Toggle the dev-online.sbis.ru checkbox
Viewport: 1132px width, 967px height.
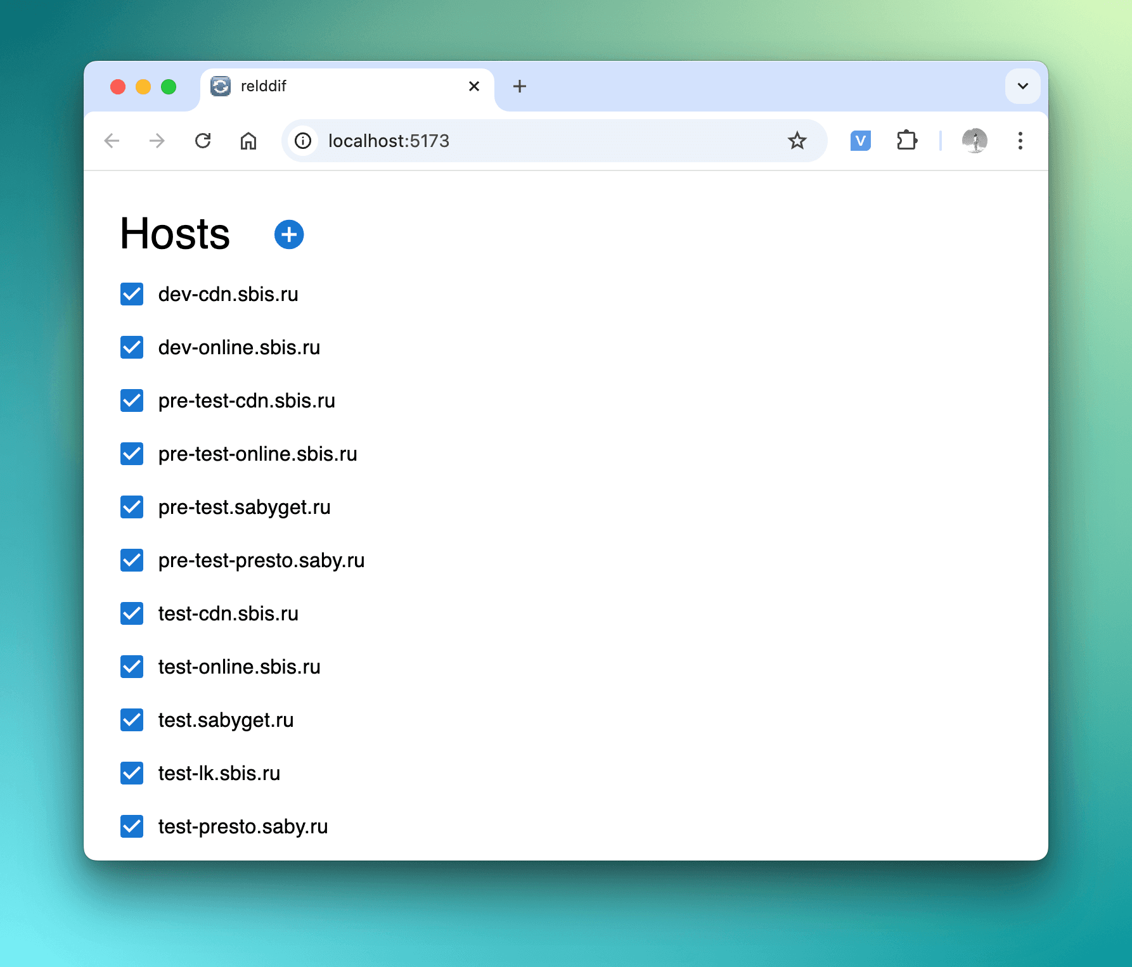tap(132, 347)
